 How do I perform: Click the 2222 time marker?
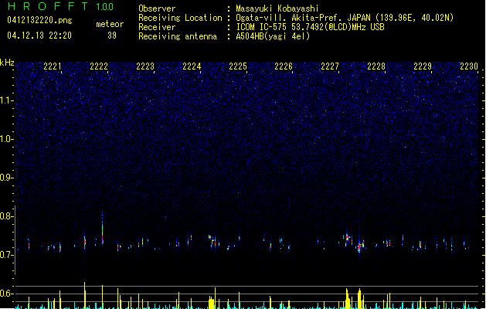click(99, 66)
